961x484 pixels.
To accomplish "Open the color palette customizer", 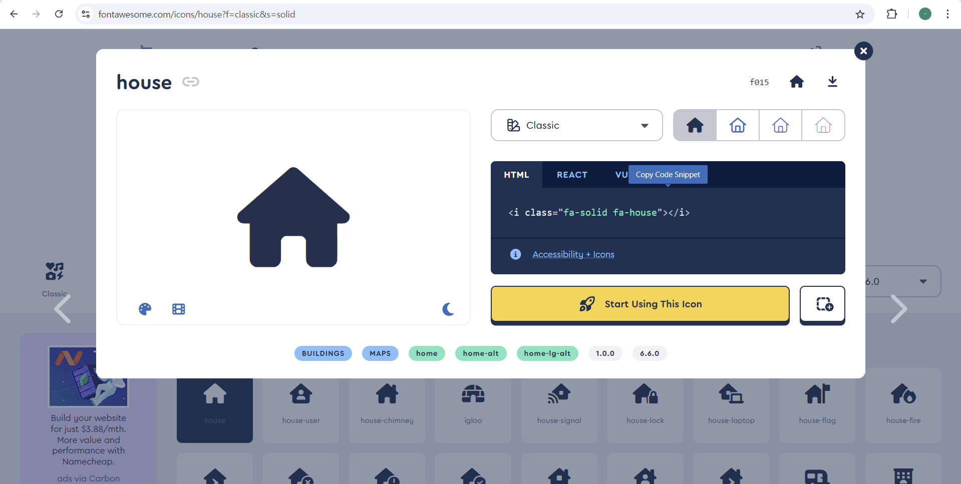I will [145, 309].
